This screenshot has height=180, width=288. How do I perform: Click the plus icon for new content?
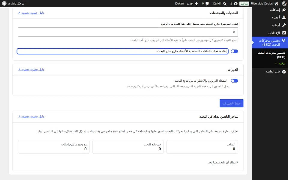[196, 4]
